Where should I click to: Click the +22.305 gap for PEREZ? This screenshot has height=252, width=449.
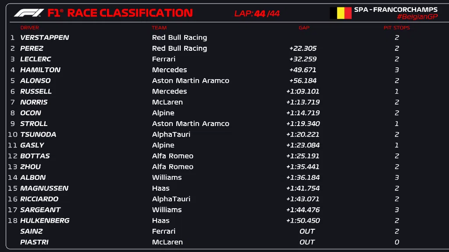303,49
